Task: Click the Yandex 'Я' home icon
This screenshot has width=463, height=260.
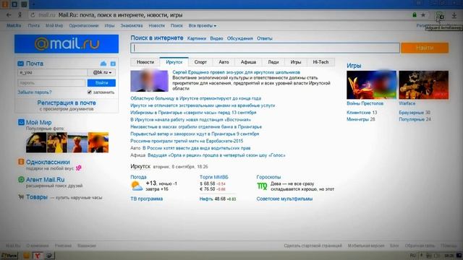Action: point(20,15)
